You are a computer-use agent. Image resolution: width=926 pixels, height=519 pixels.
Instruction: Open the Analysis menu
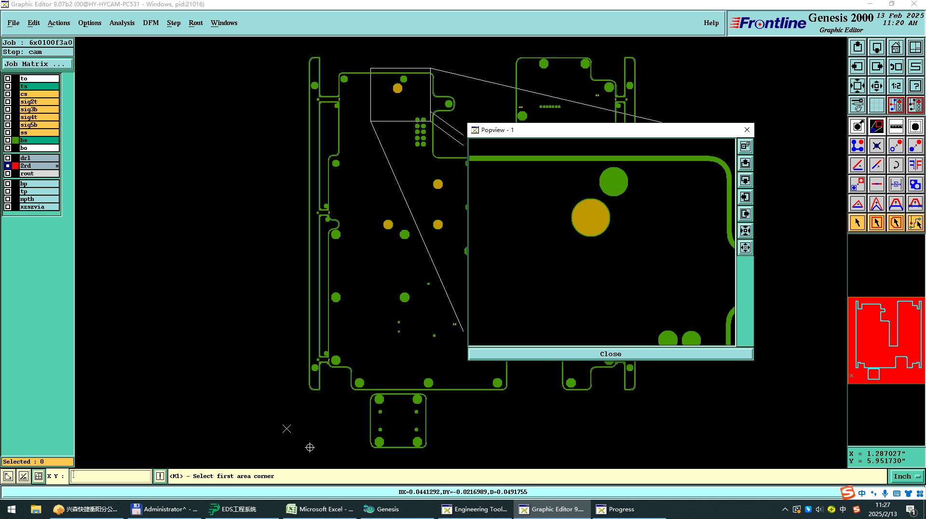tap(122, 23)
